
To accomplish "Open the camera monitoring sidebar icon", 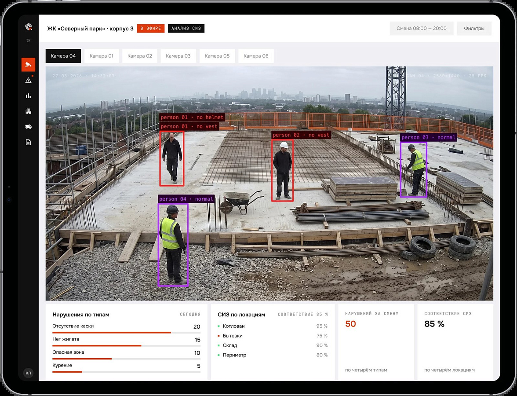I will coord(28,65).
